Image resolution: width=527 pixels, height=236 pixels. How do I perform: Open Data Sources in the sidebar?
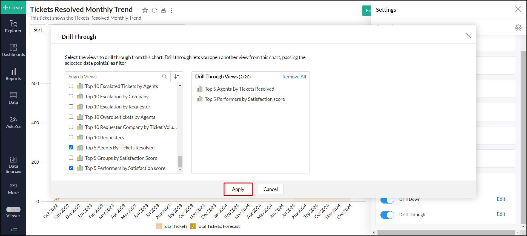pos(13,165)
